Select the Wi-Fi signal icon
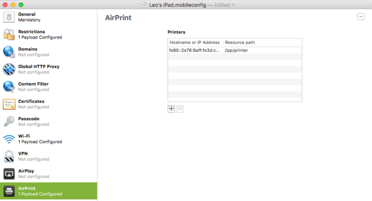 [9, 139]
